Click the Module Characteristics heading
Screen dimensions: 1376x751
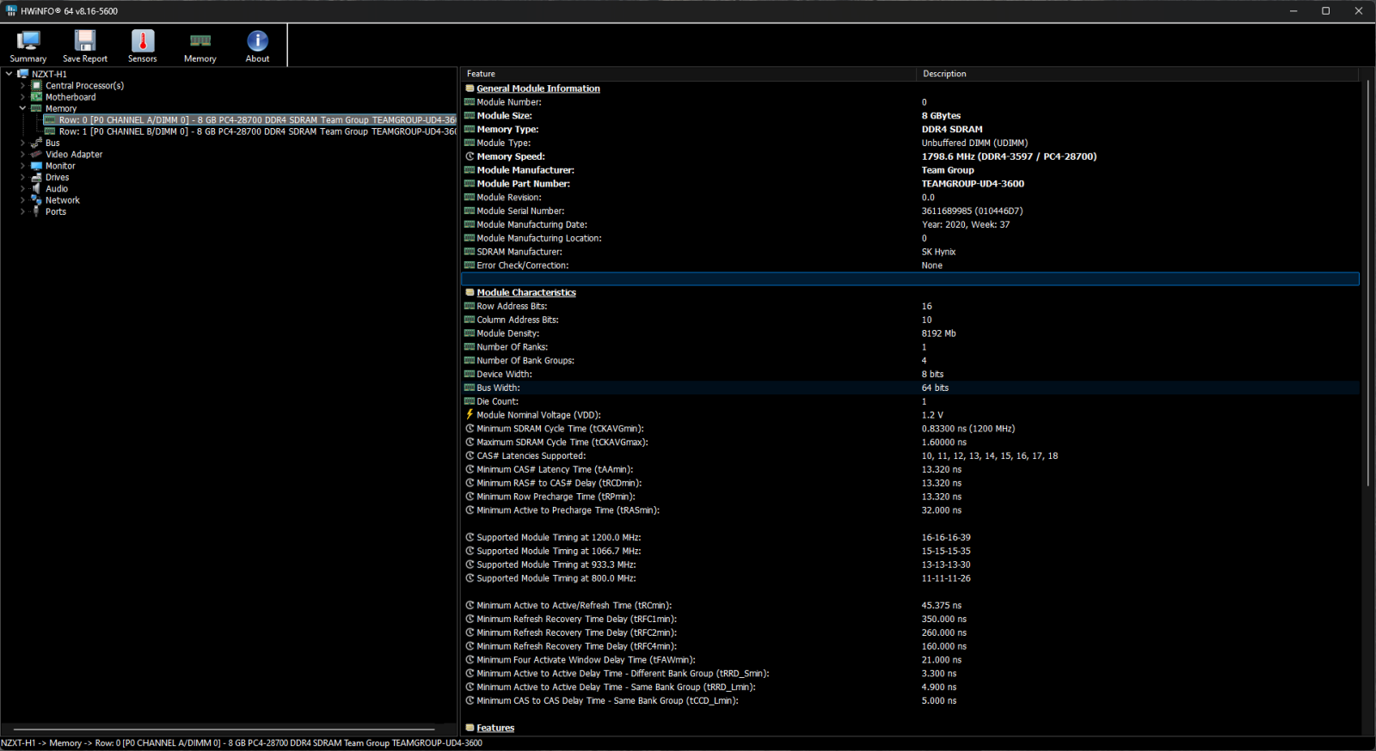pyautogui.click(x=526, y=292)
